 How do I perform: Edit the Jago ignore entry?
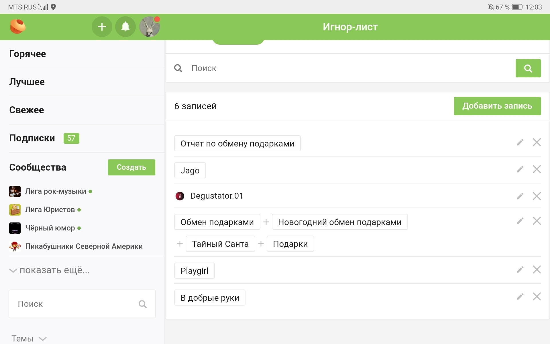coord(520,169)
